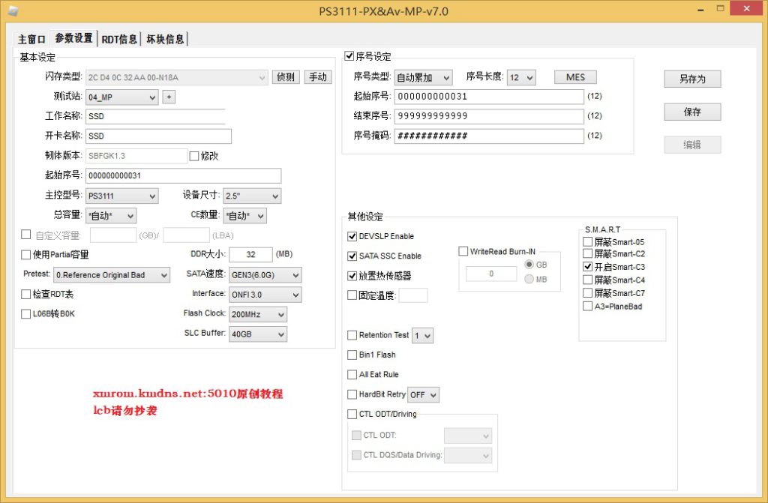Click the MES button
The height and width of the screenshot is (503, 768).
pyautogui.click(x=575, y=77)
